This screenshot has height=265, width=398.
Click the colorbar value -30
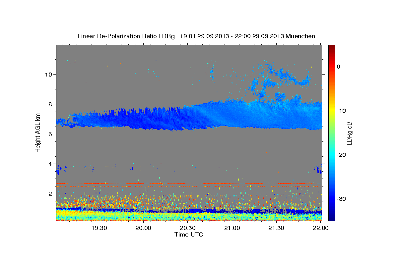click(341, 199)
